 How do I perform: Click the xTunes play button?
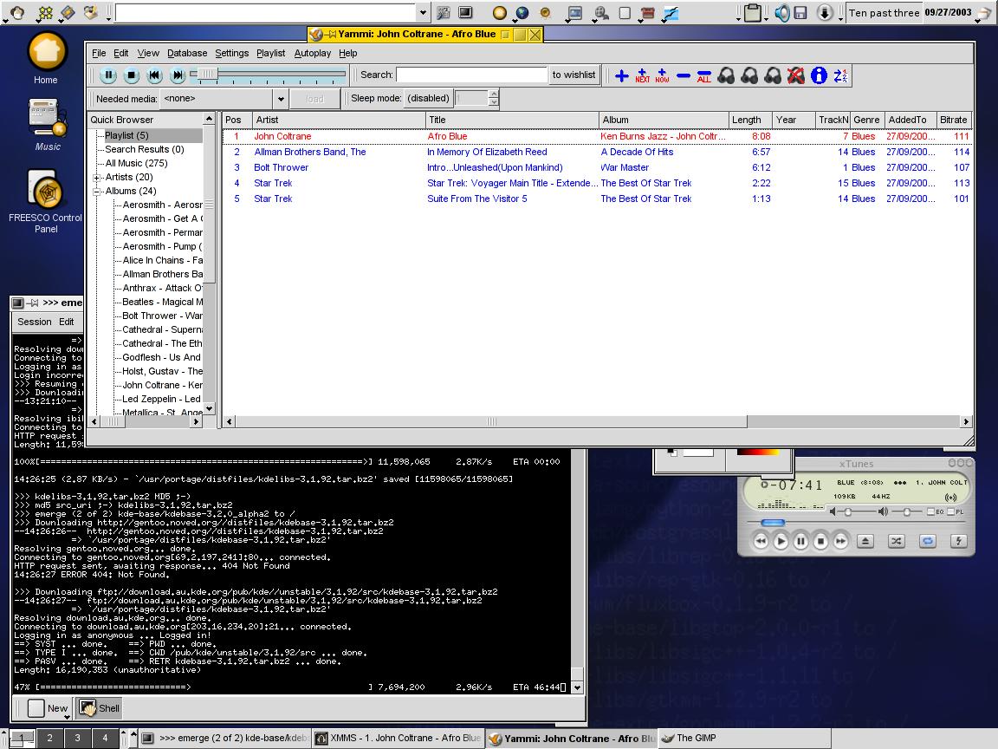[x=781, y=541]
